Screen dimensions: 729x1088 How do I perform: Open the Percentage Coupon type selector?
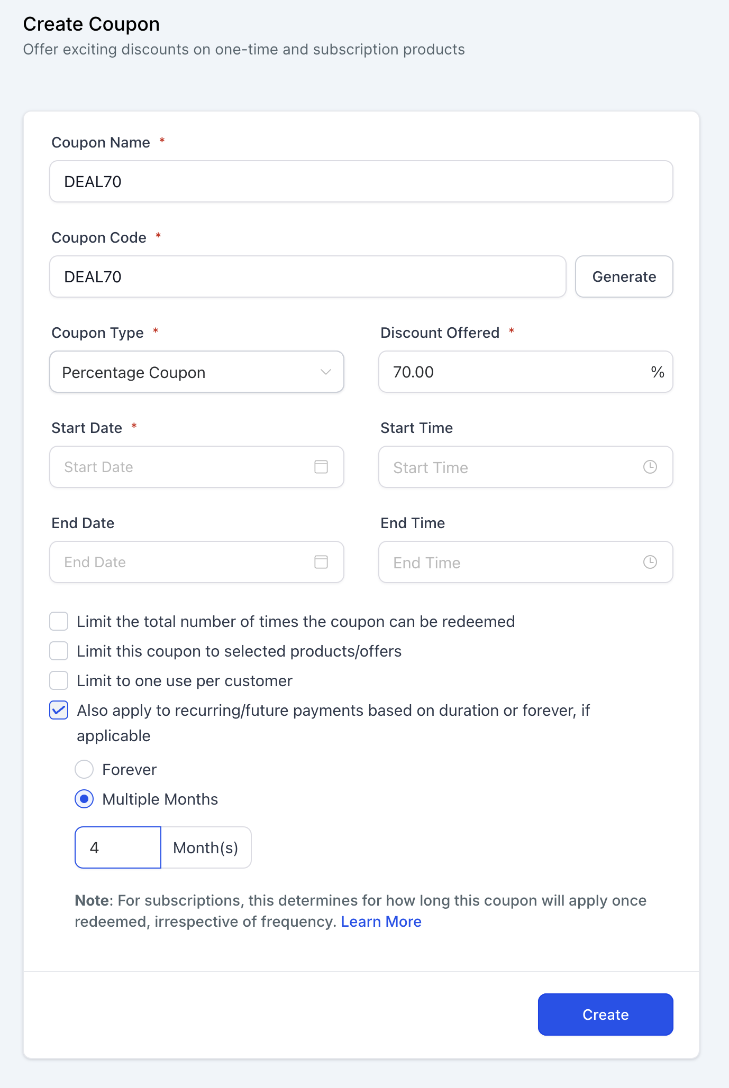tap(185, 372)
